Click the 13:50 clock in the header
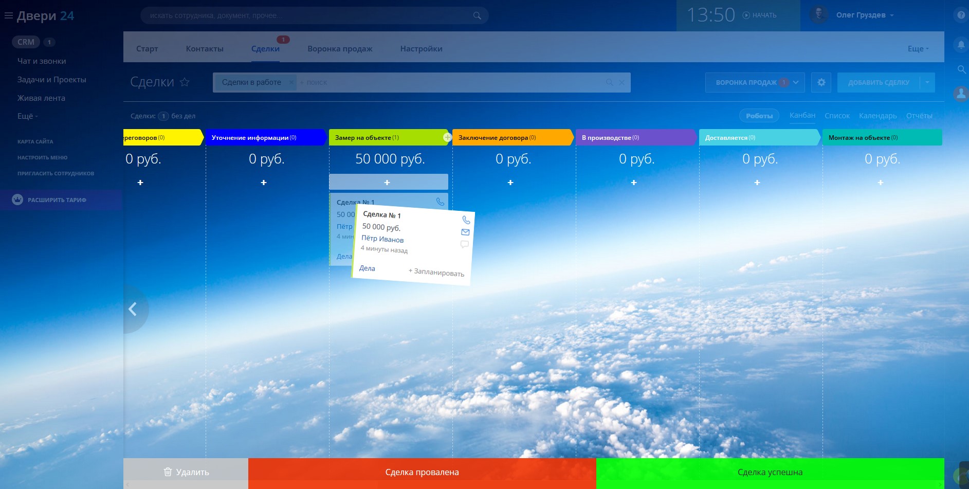Viewport: 969px width, 489px height. (x=711, y=15)
